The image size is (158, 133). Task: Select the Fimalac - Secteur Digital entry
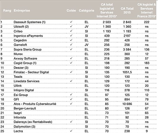pyautogui.click(x=31, y=72)
